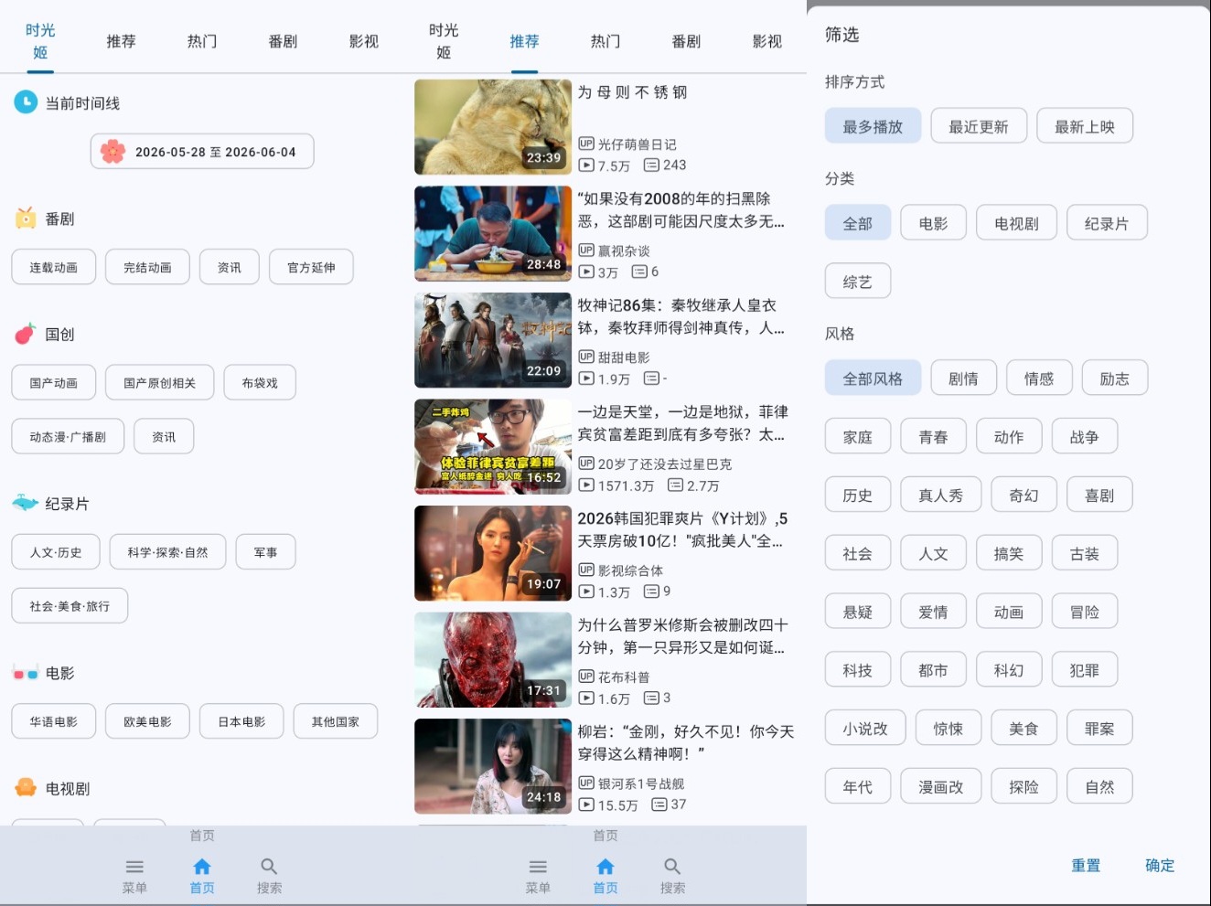Viewport: 1211px width, 906px height.
Task: Switch to the 热门 tab in the left panel
Action: click(x=202, y=41)
